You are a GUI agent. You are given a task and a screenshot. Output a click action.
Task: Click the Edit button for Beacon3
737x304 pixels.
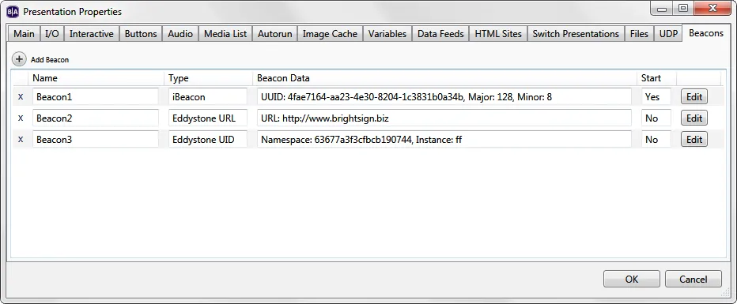click(694, 139)
